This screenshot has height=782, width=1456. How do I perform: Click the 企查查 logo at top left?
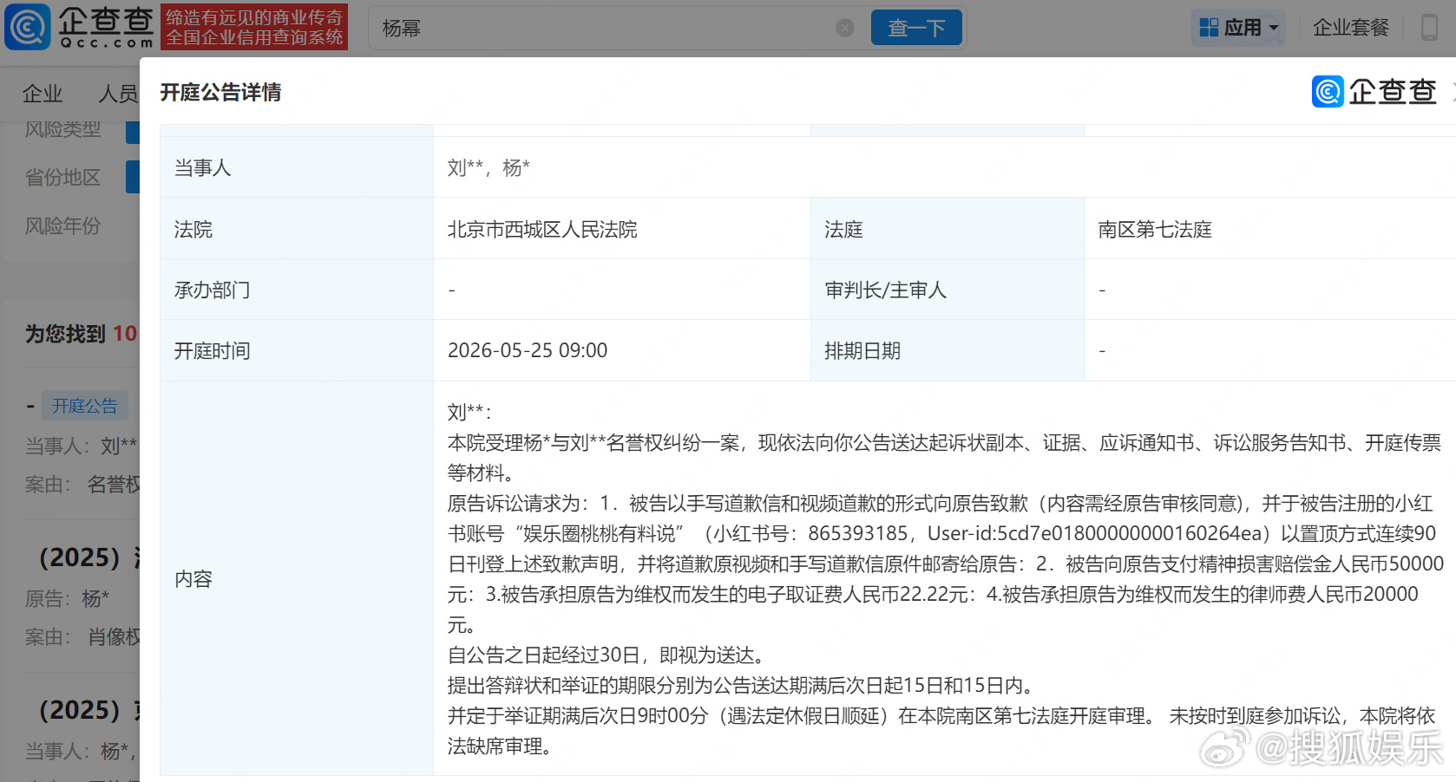pos(78,27)
